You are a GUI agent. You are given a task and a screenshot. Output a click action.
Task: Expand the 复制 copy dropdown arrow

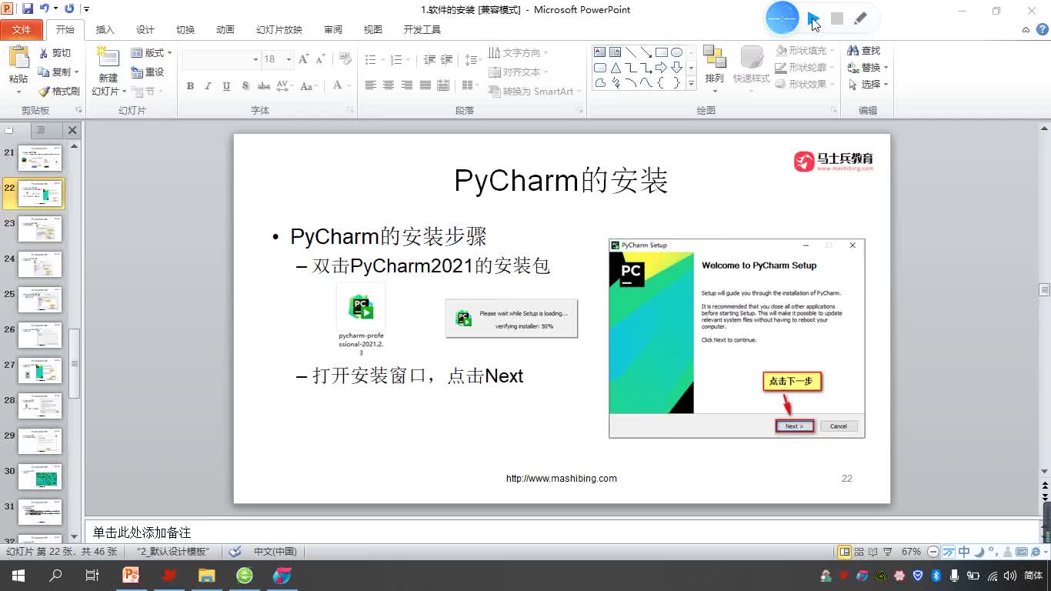76,72
